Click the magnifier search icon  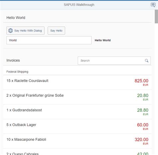(x=147, y=61)
